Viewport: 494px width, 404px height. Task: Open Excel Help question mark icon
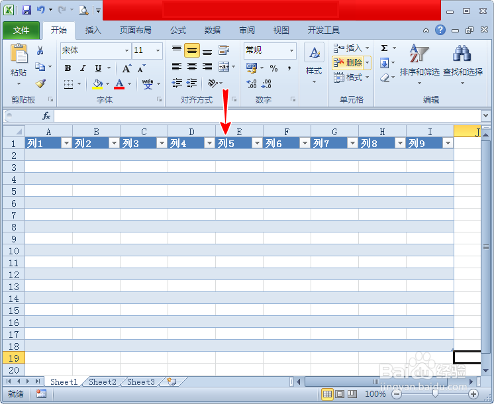coord(440,30)
